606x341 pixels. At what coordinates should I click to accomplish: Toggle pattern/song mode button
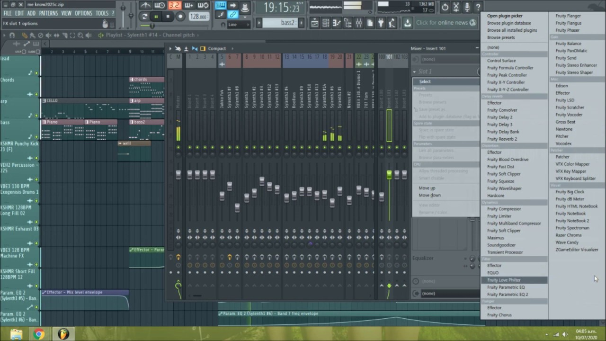point(144,17)
